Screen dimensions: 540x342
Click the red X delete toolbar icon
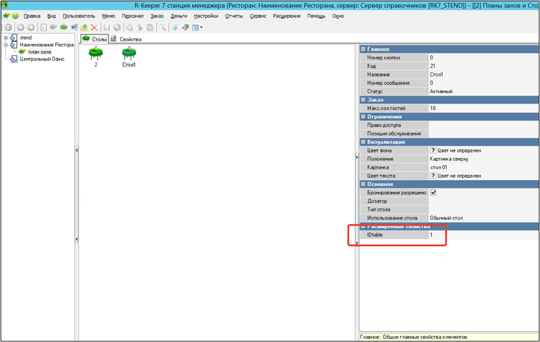point(95,27)
